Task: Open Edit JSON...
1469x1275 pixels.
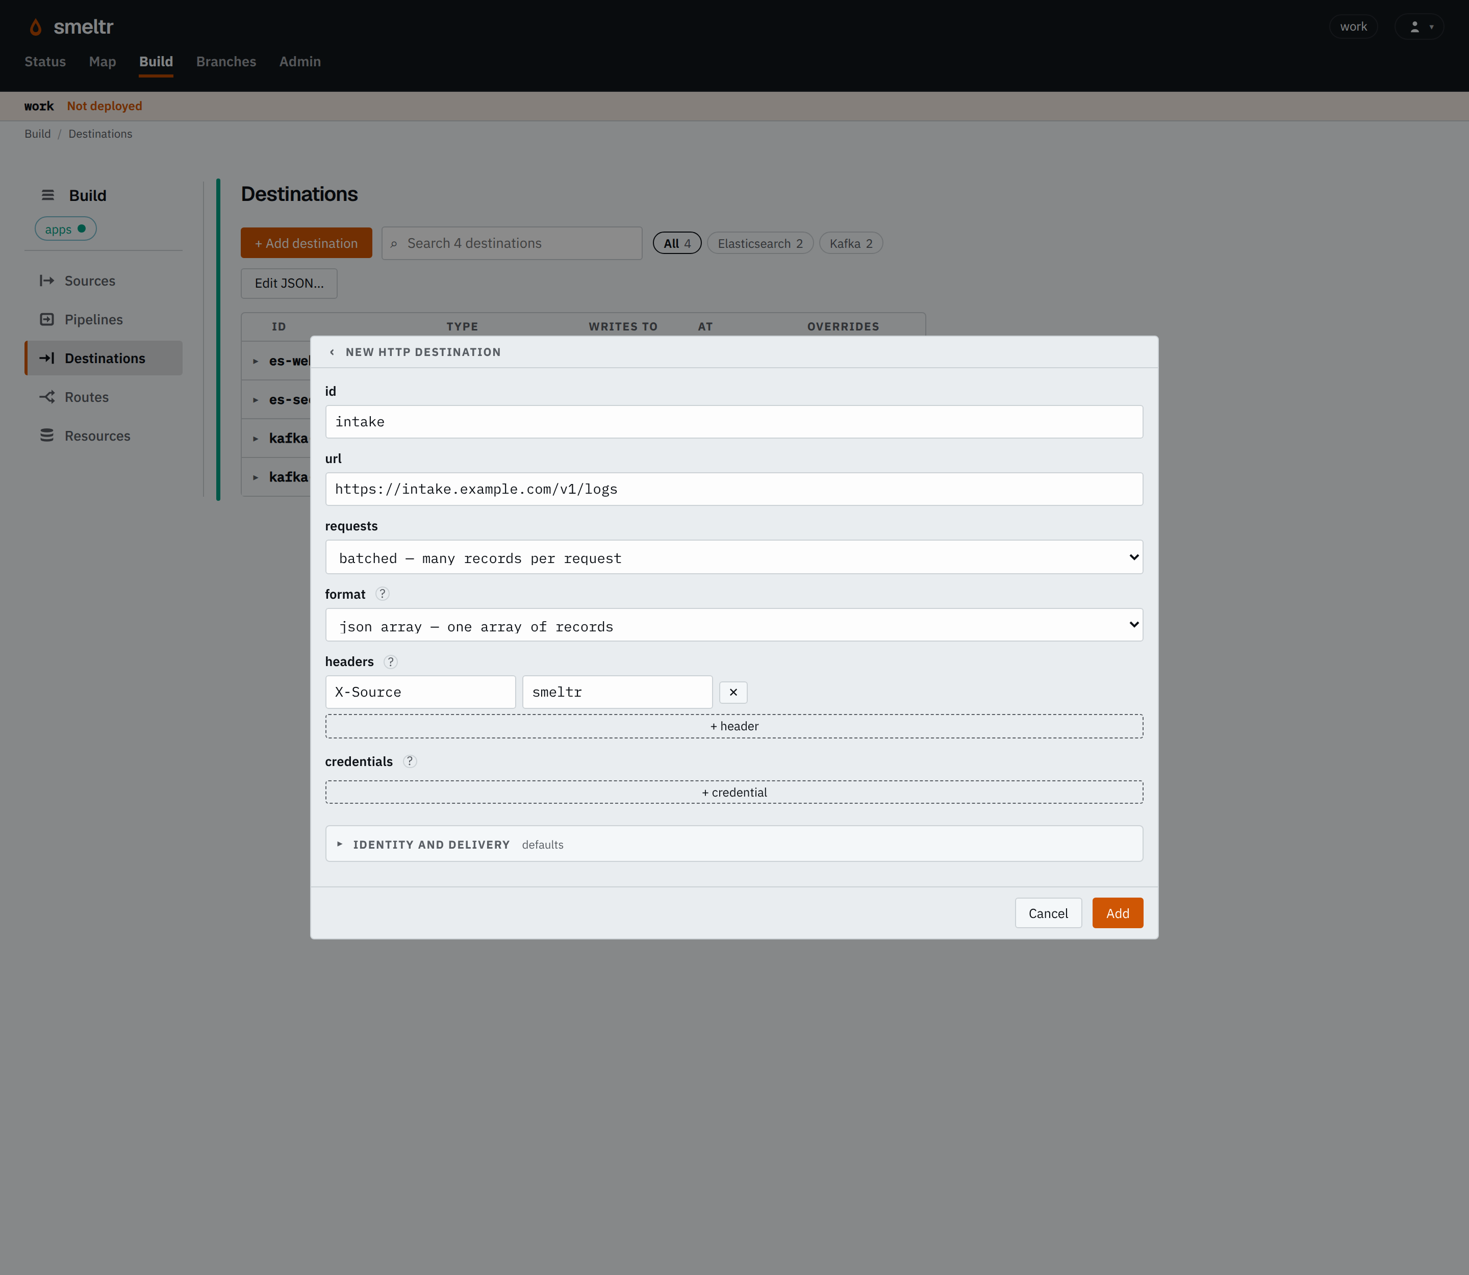Action: (289, 283)
